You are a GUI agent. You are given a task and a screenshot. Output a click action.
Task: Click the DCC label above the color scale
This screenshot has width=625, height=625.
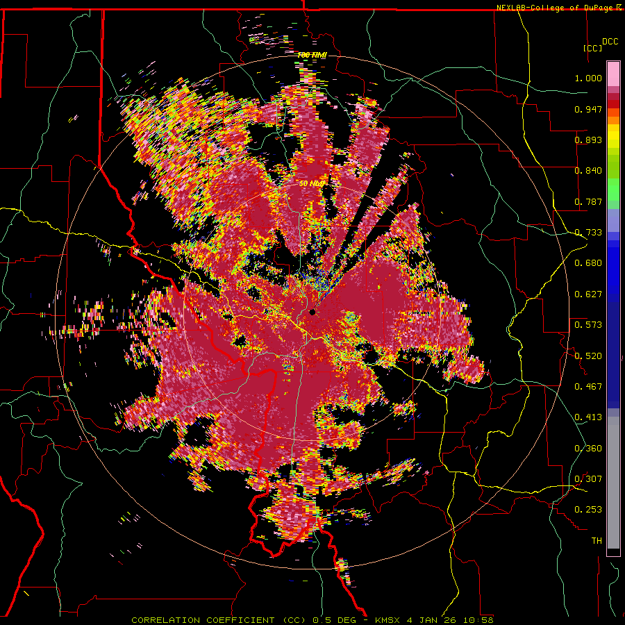[x=610, y=42]
